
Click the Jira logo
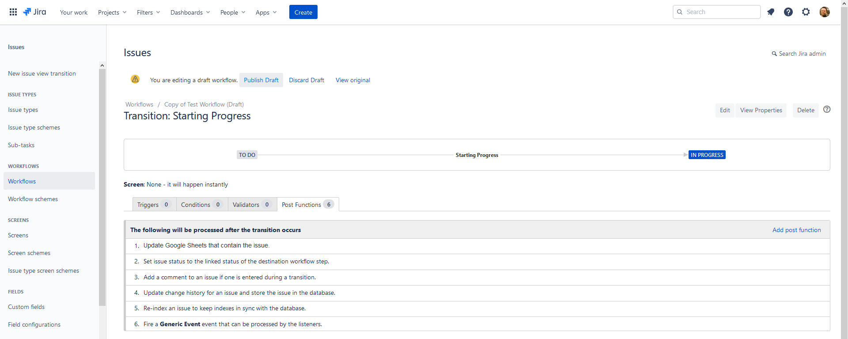34,12
